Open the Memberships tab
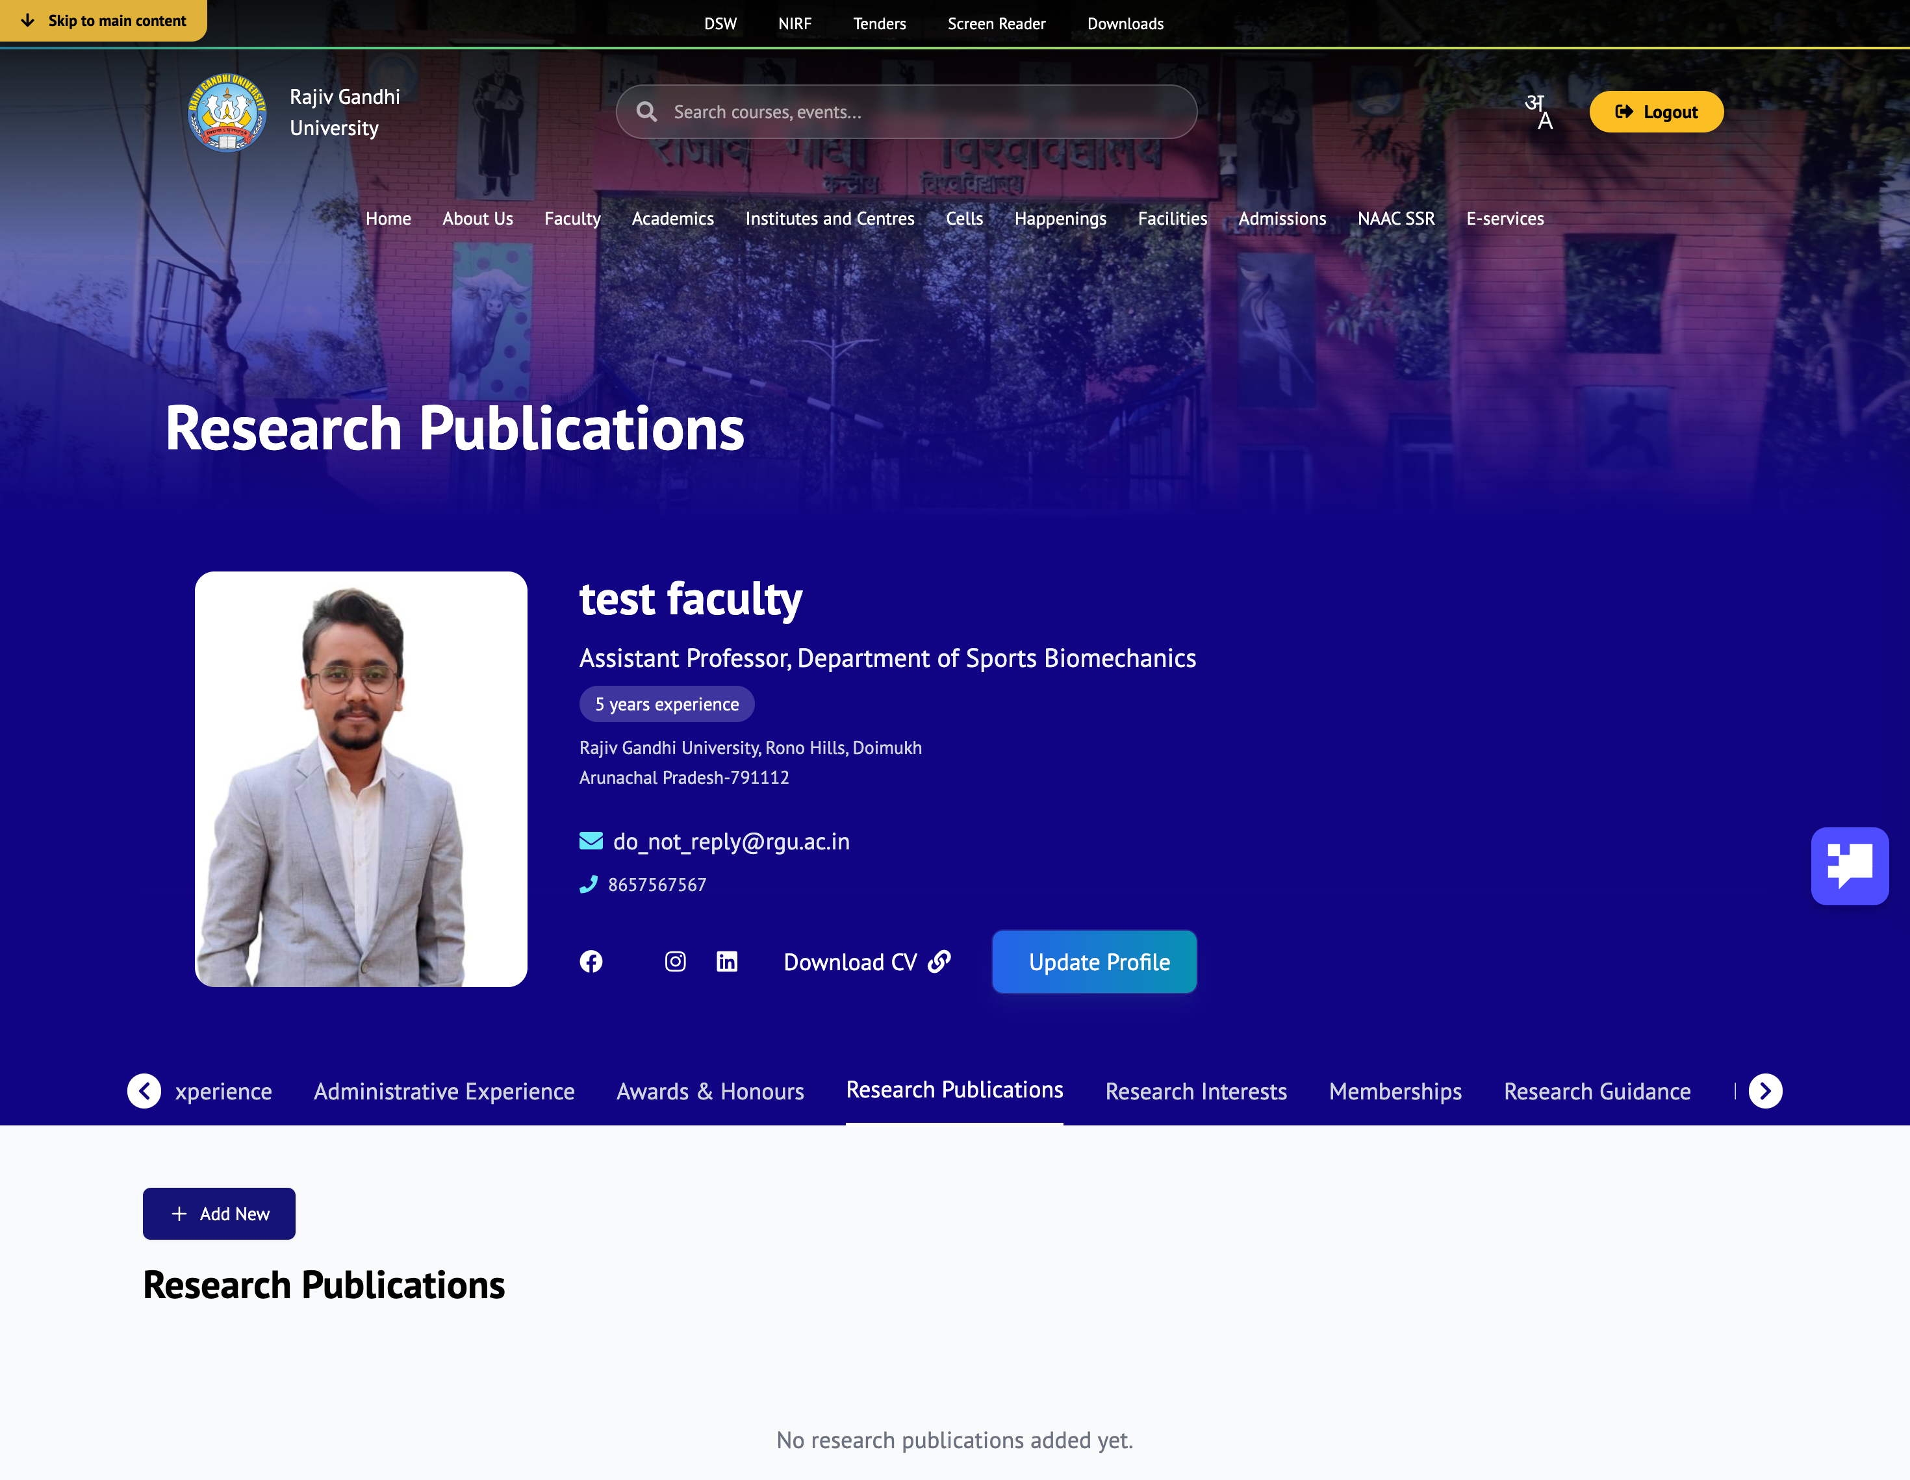Image resolution: width=1910 pixels, height=1480 pixels. point(1394,1091)
